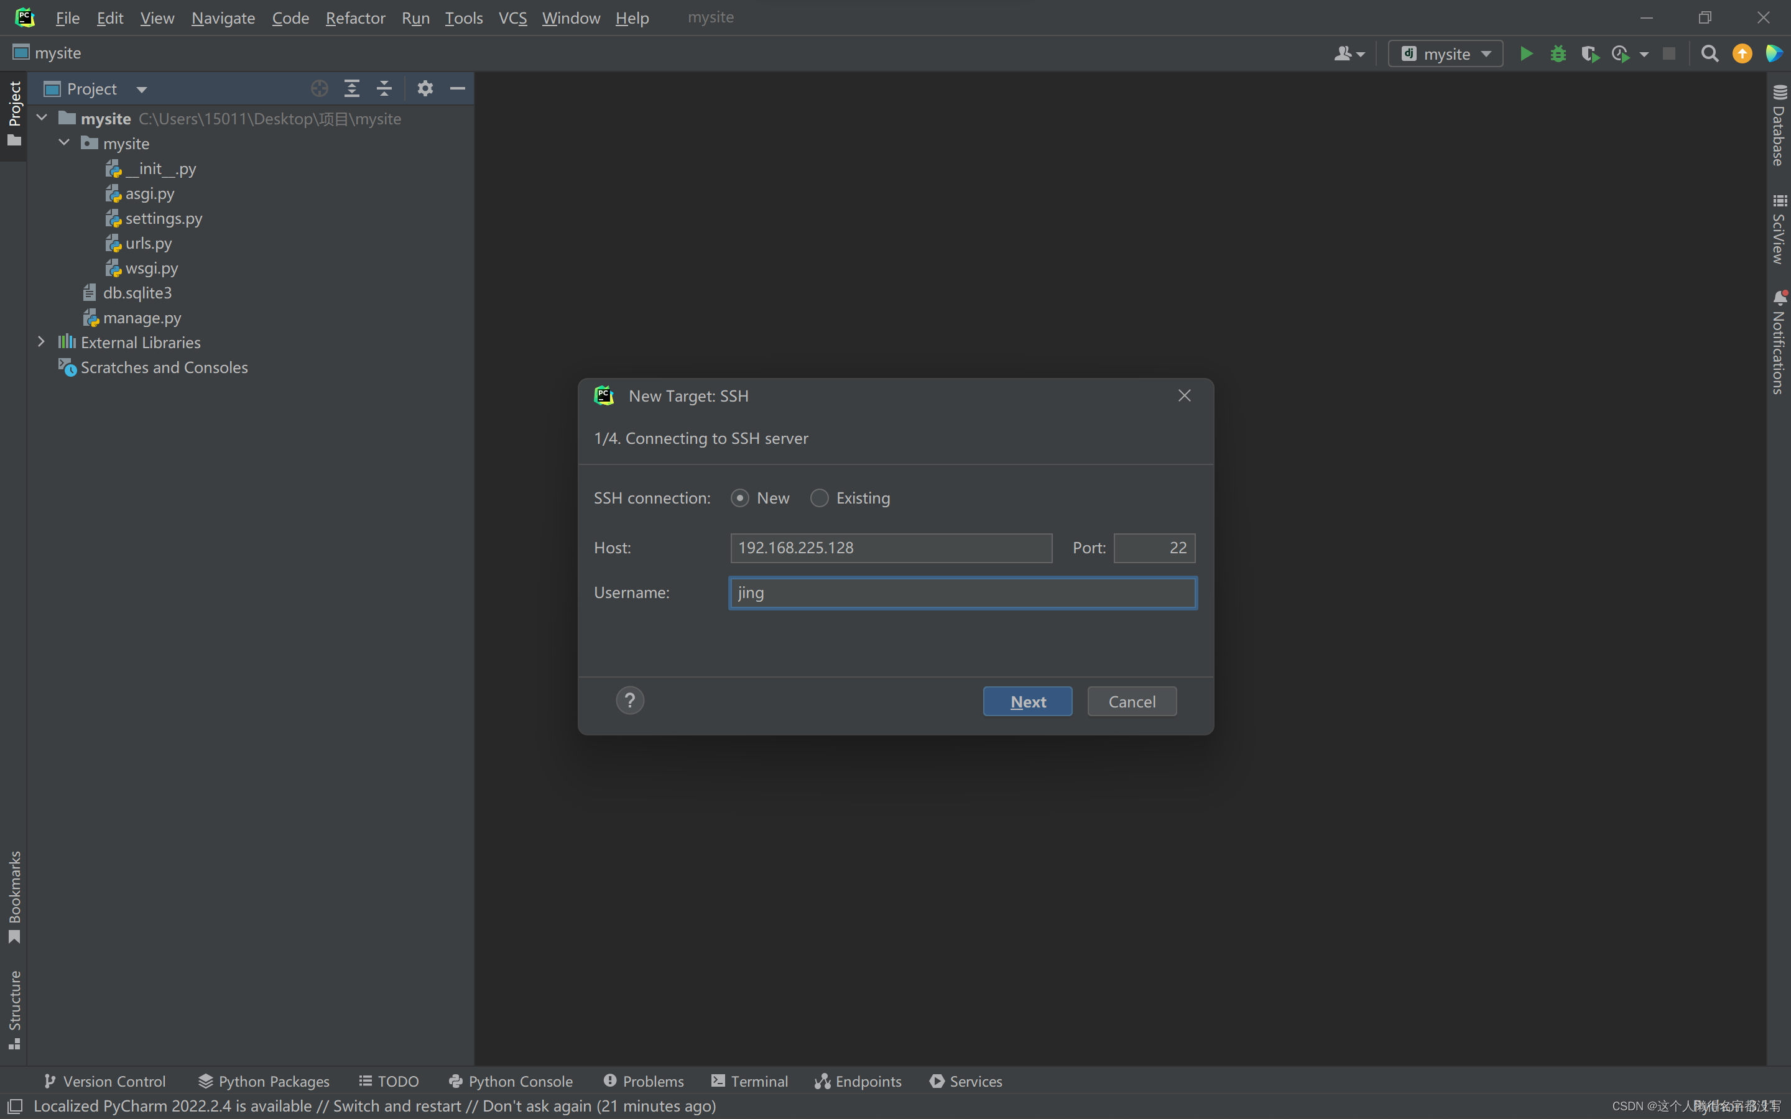Open the Run menu
Image resolution: width=1791 pixels, height=1119 pixels.
414,17
